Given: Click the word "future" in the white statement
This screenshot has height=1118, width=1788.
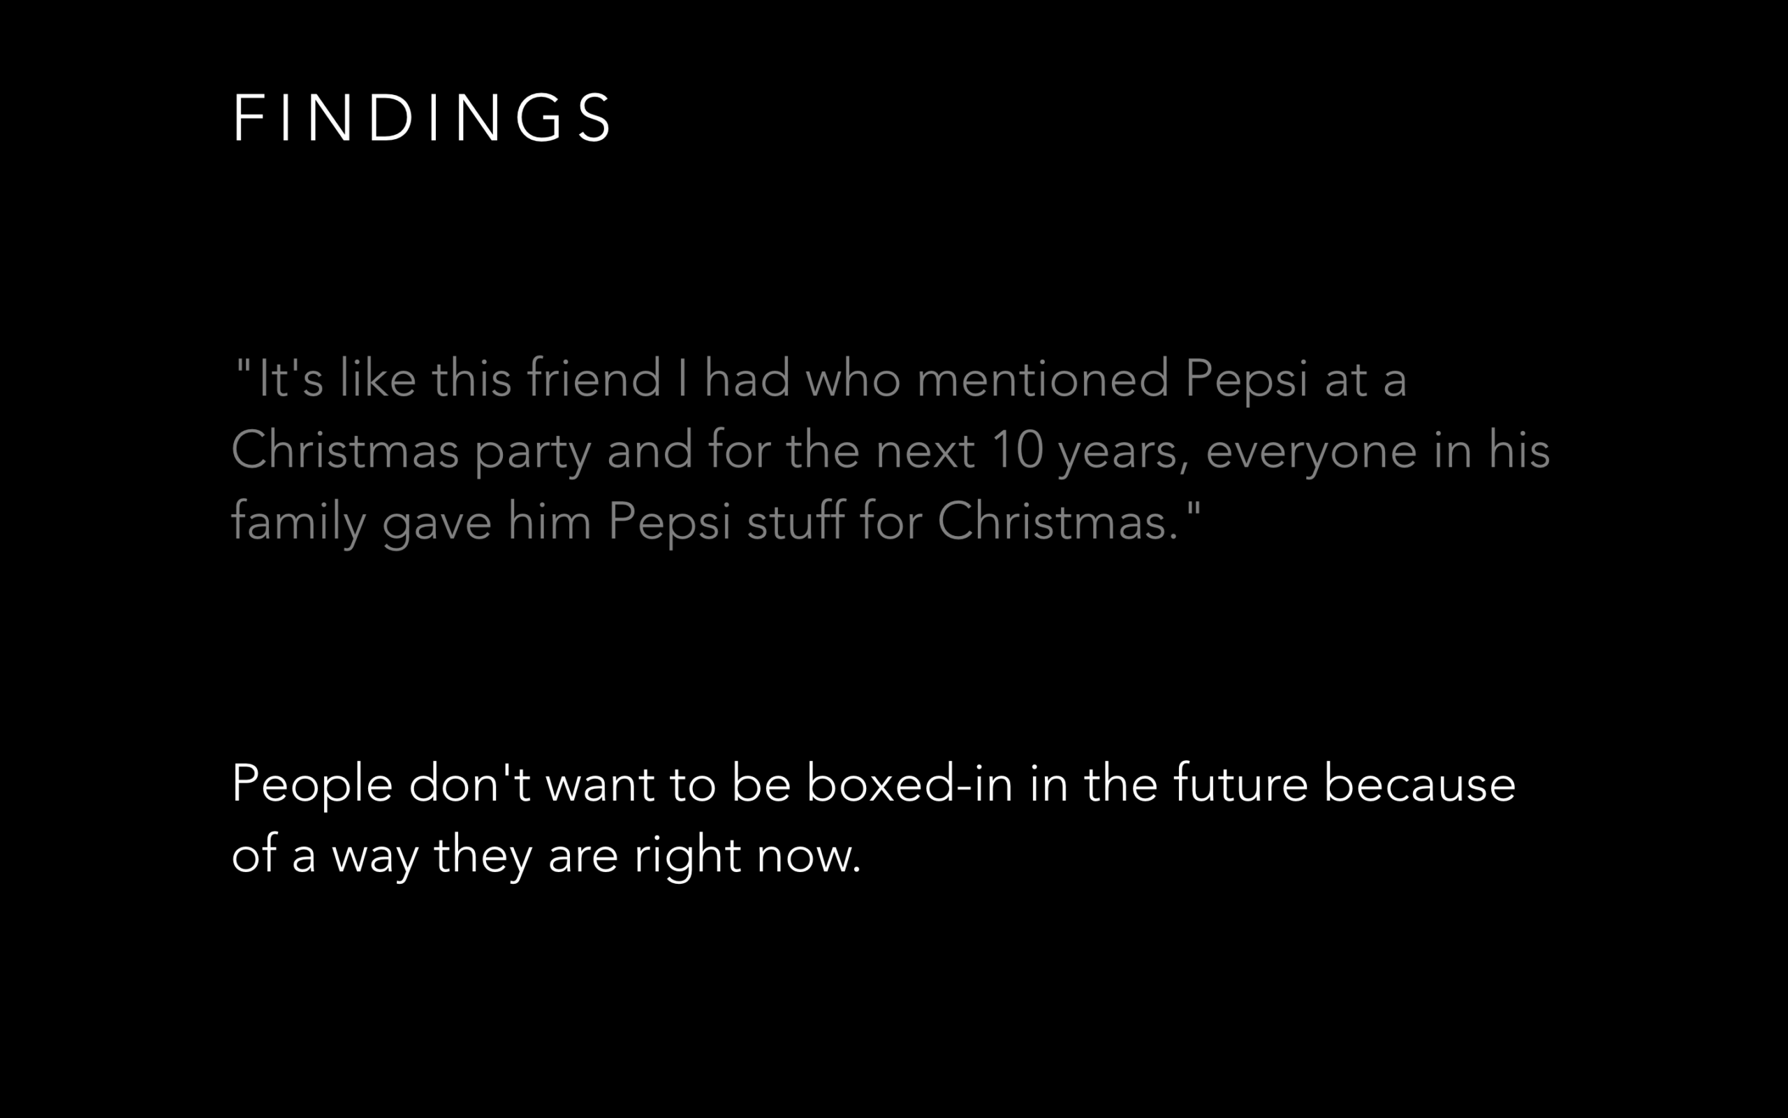Looking at the screenshot, I should (x=1240, y=783).
